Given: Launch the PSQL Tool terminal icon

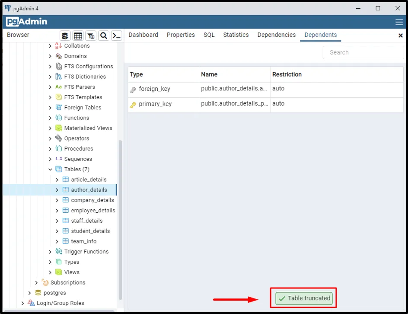Looking at the screenshot, I should 116,35.
